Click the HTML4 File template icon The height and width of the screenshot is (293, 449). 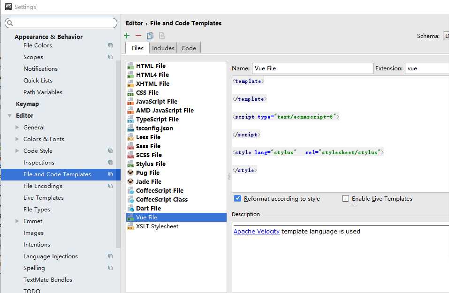click(x=130, y=75)
